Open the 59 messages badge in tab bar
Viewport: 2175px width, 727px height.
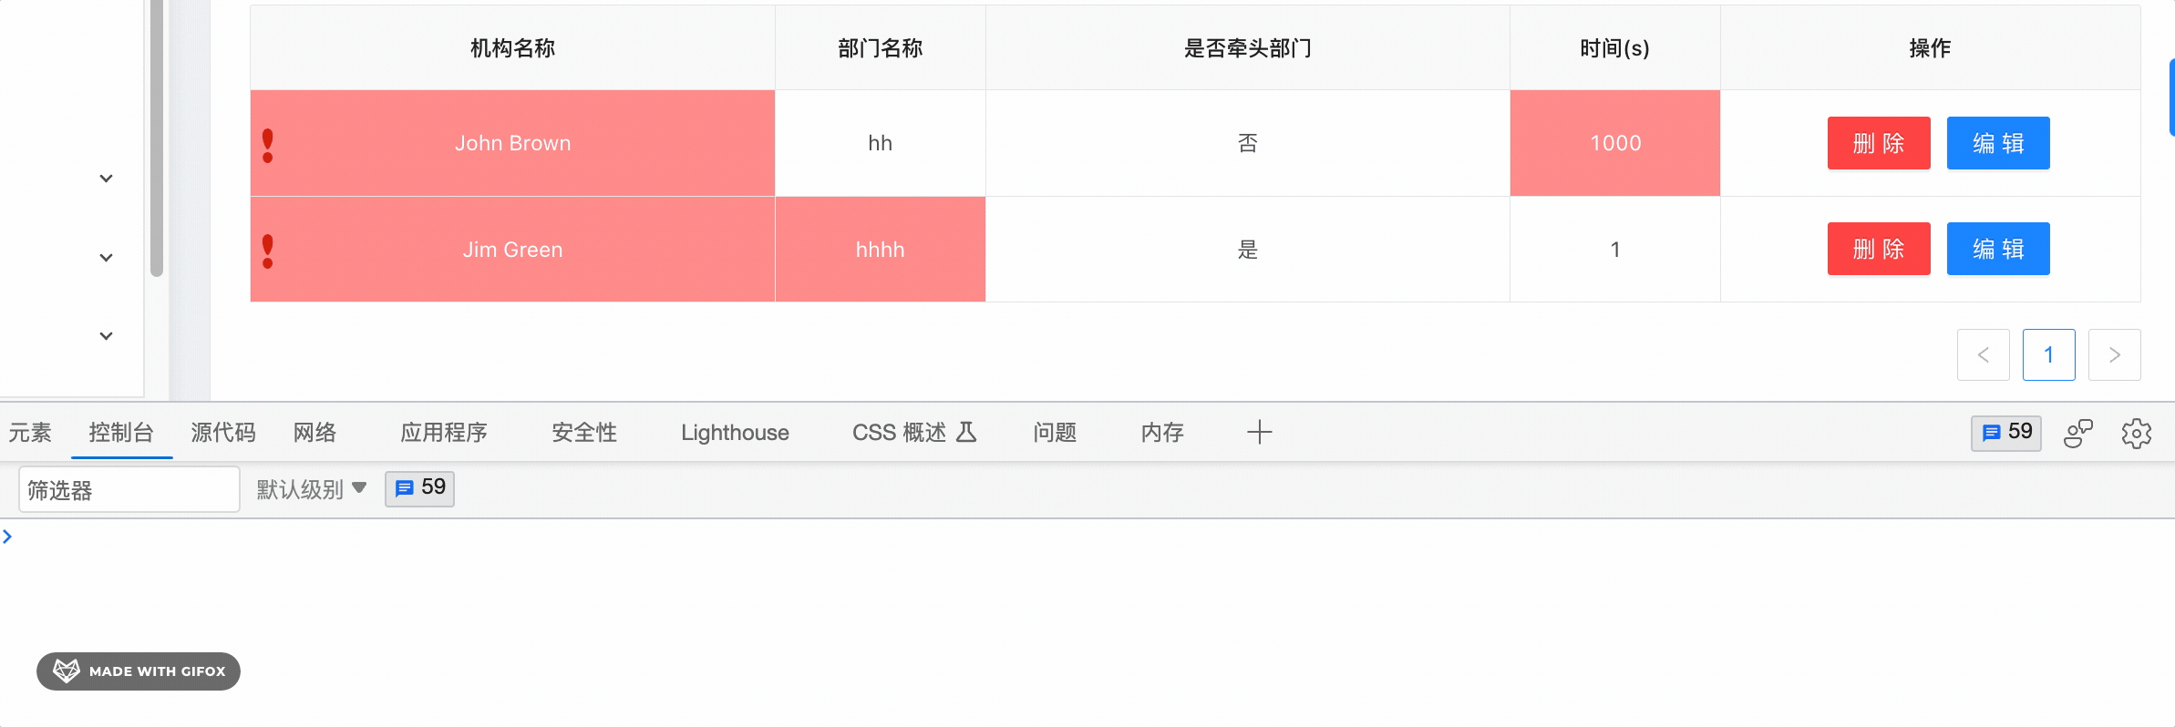(x=2005, y=432)
